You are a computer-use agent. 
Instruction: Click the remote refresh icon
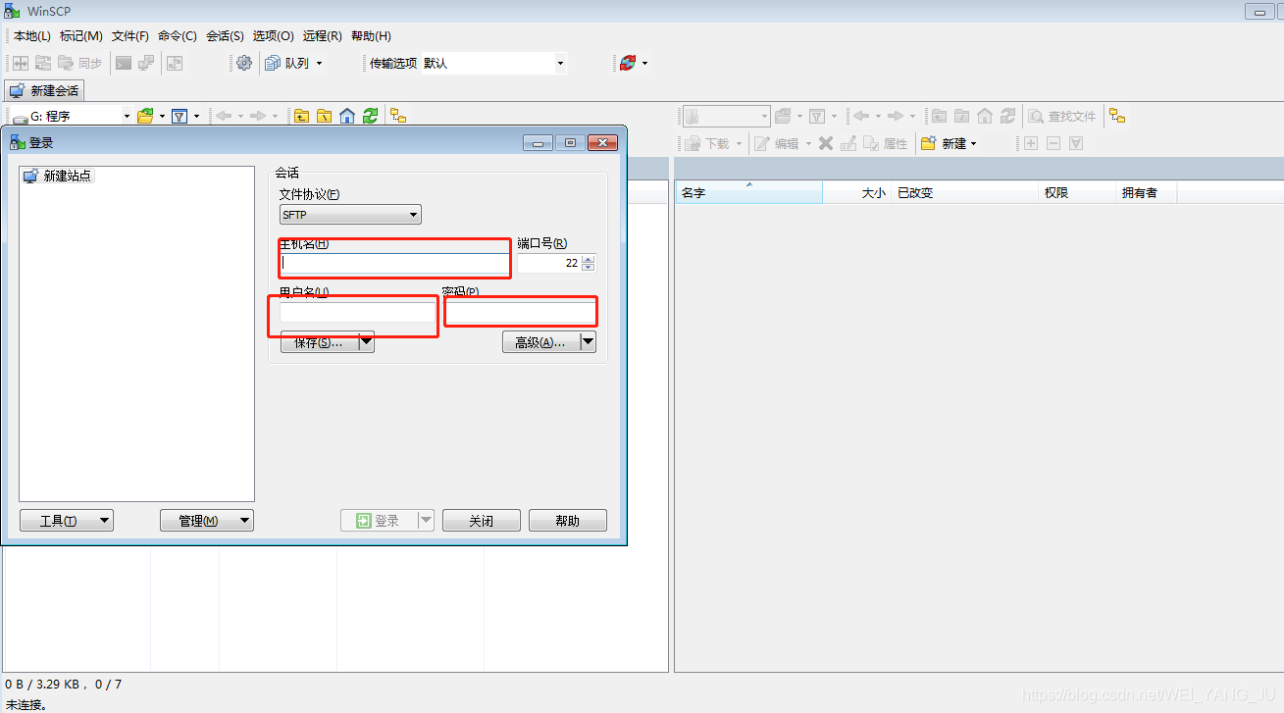(x=1008, y=116)
